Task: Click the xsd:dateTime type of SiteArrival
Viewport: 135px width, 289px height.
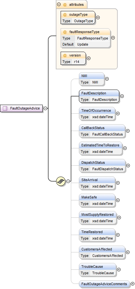Action: click(x=103, y=186)
